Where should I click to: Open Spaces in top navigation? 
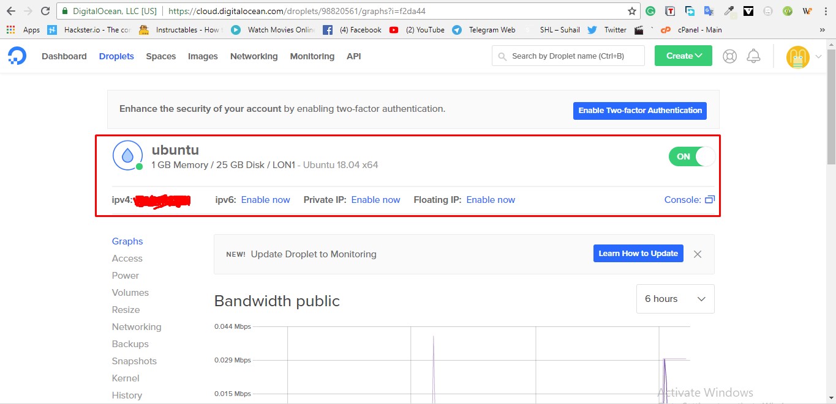161,56
